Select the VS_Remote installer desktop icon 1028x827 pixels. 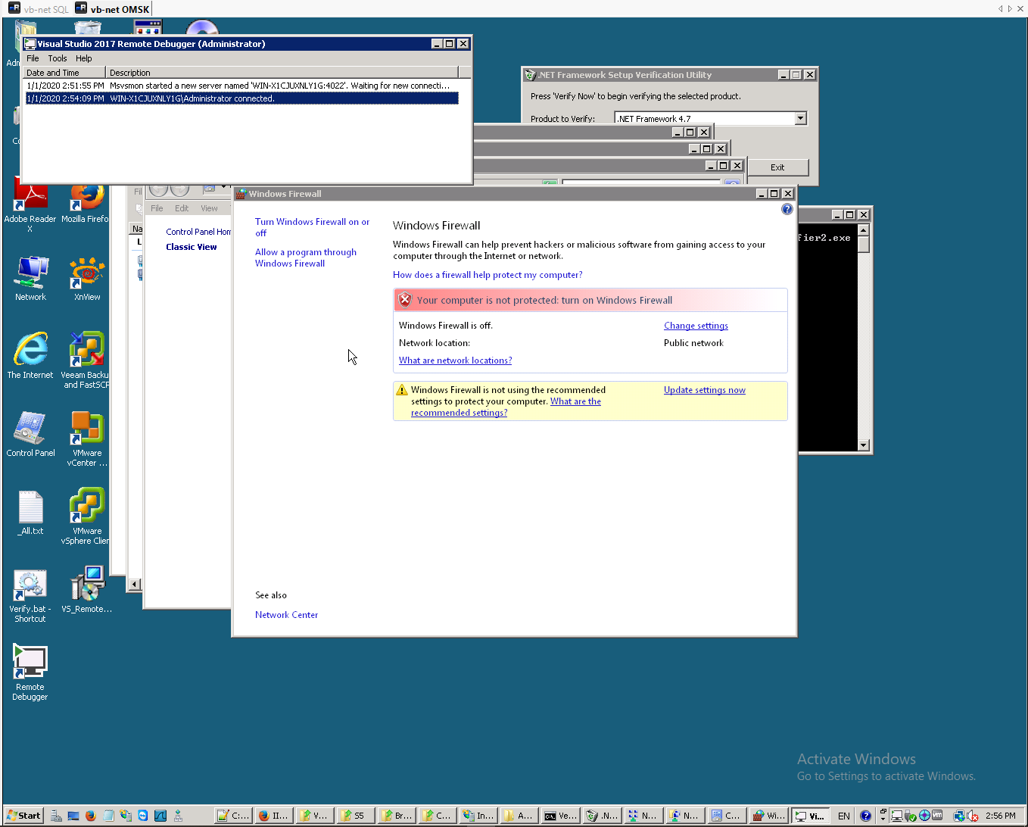pyautogui.click(x=86, y=589)
